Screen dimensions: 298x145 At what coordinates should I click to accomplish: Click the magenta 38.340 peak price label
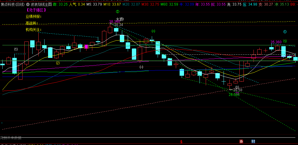(115, 22)
